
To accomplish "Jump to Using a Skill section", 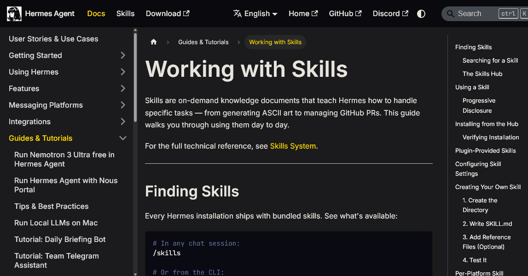I will click(472, 87).
